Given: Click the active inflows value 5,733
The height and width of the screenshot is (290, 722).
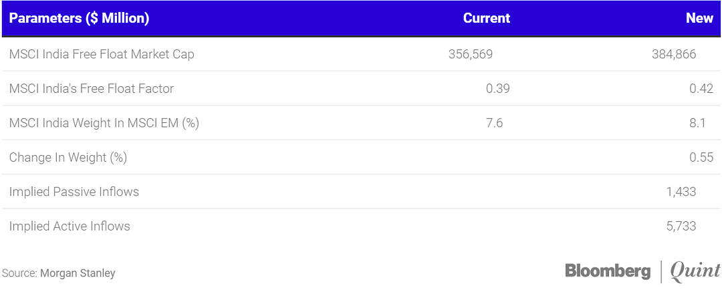Looking at the screenshot, I should [681, 227].
